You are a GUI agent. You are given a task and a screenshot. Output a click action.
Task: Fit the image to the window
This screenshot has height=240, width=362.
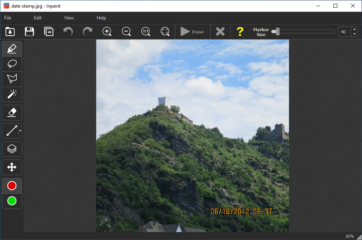165,32
